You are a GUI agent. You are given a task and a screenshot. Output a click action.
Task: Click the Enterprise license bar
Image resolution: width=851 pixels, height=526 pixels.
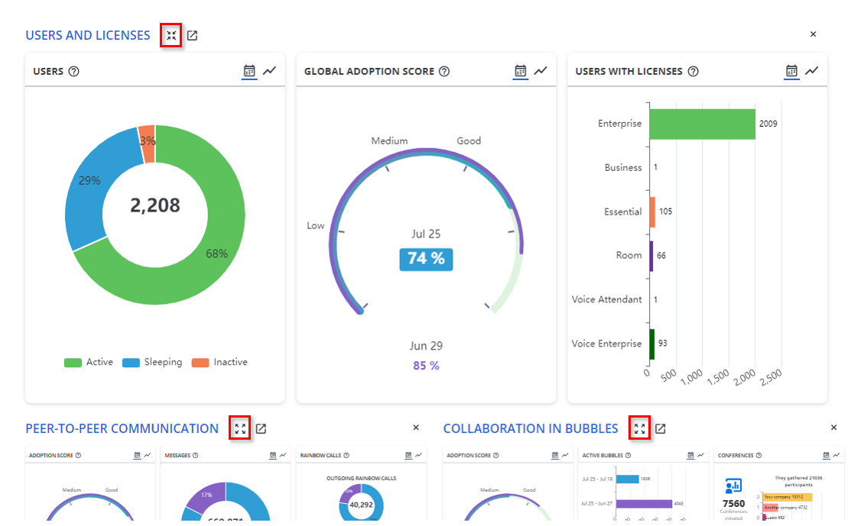click(703, 124)
